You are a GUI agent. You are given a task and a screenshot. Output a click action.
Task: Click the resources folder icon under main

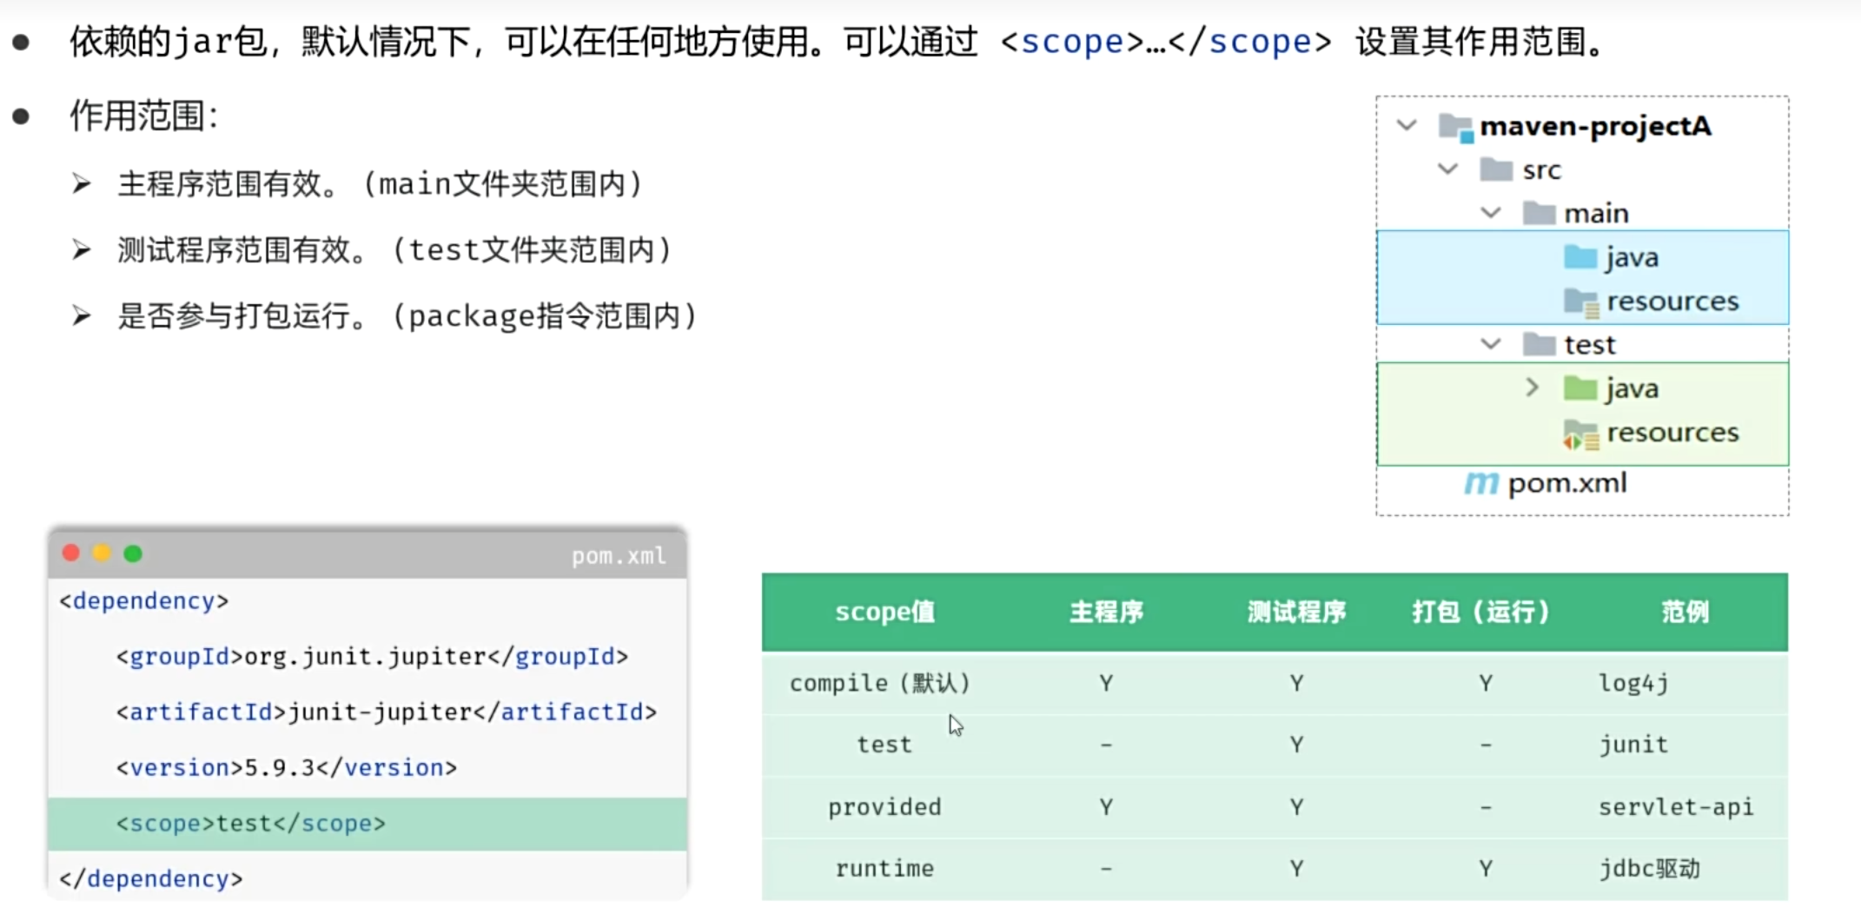[x=1580, y=301]
